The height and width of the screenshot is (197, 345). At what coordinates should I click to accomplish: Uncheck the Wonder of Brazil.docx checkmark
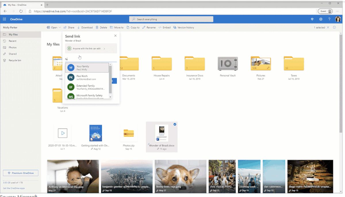(175, 124)
